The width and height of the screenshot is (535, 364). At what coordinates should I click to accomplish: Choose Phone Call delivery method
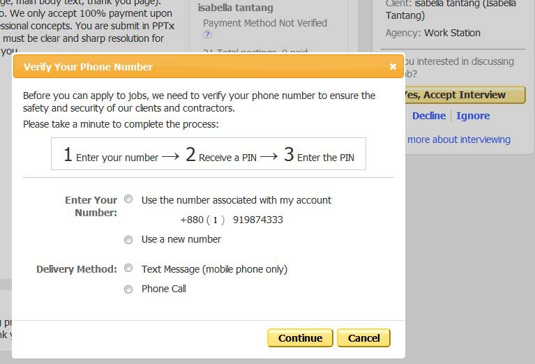click(x=128, y=289)
